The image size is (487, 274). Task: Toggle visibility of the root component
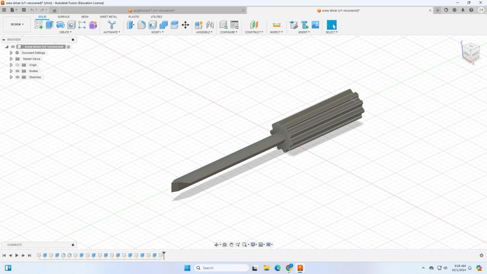(x=13, y=47)
